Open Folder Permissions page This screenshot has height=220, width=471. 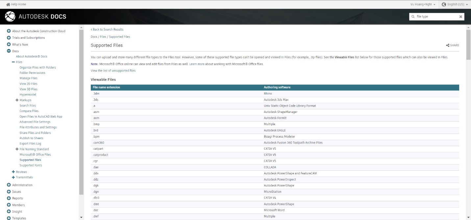click(33, 73)
